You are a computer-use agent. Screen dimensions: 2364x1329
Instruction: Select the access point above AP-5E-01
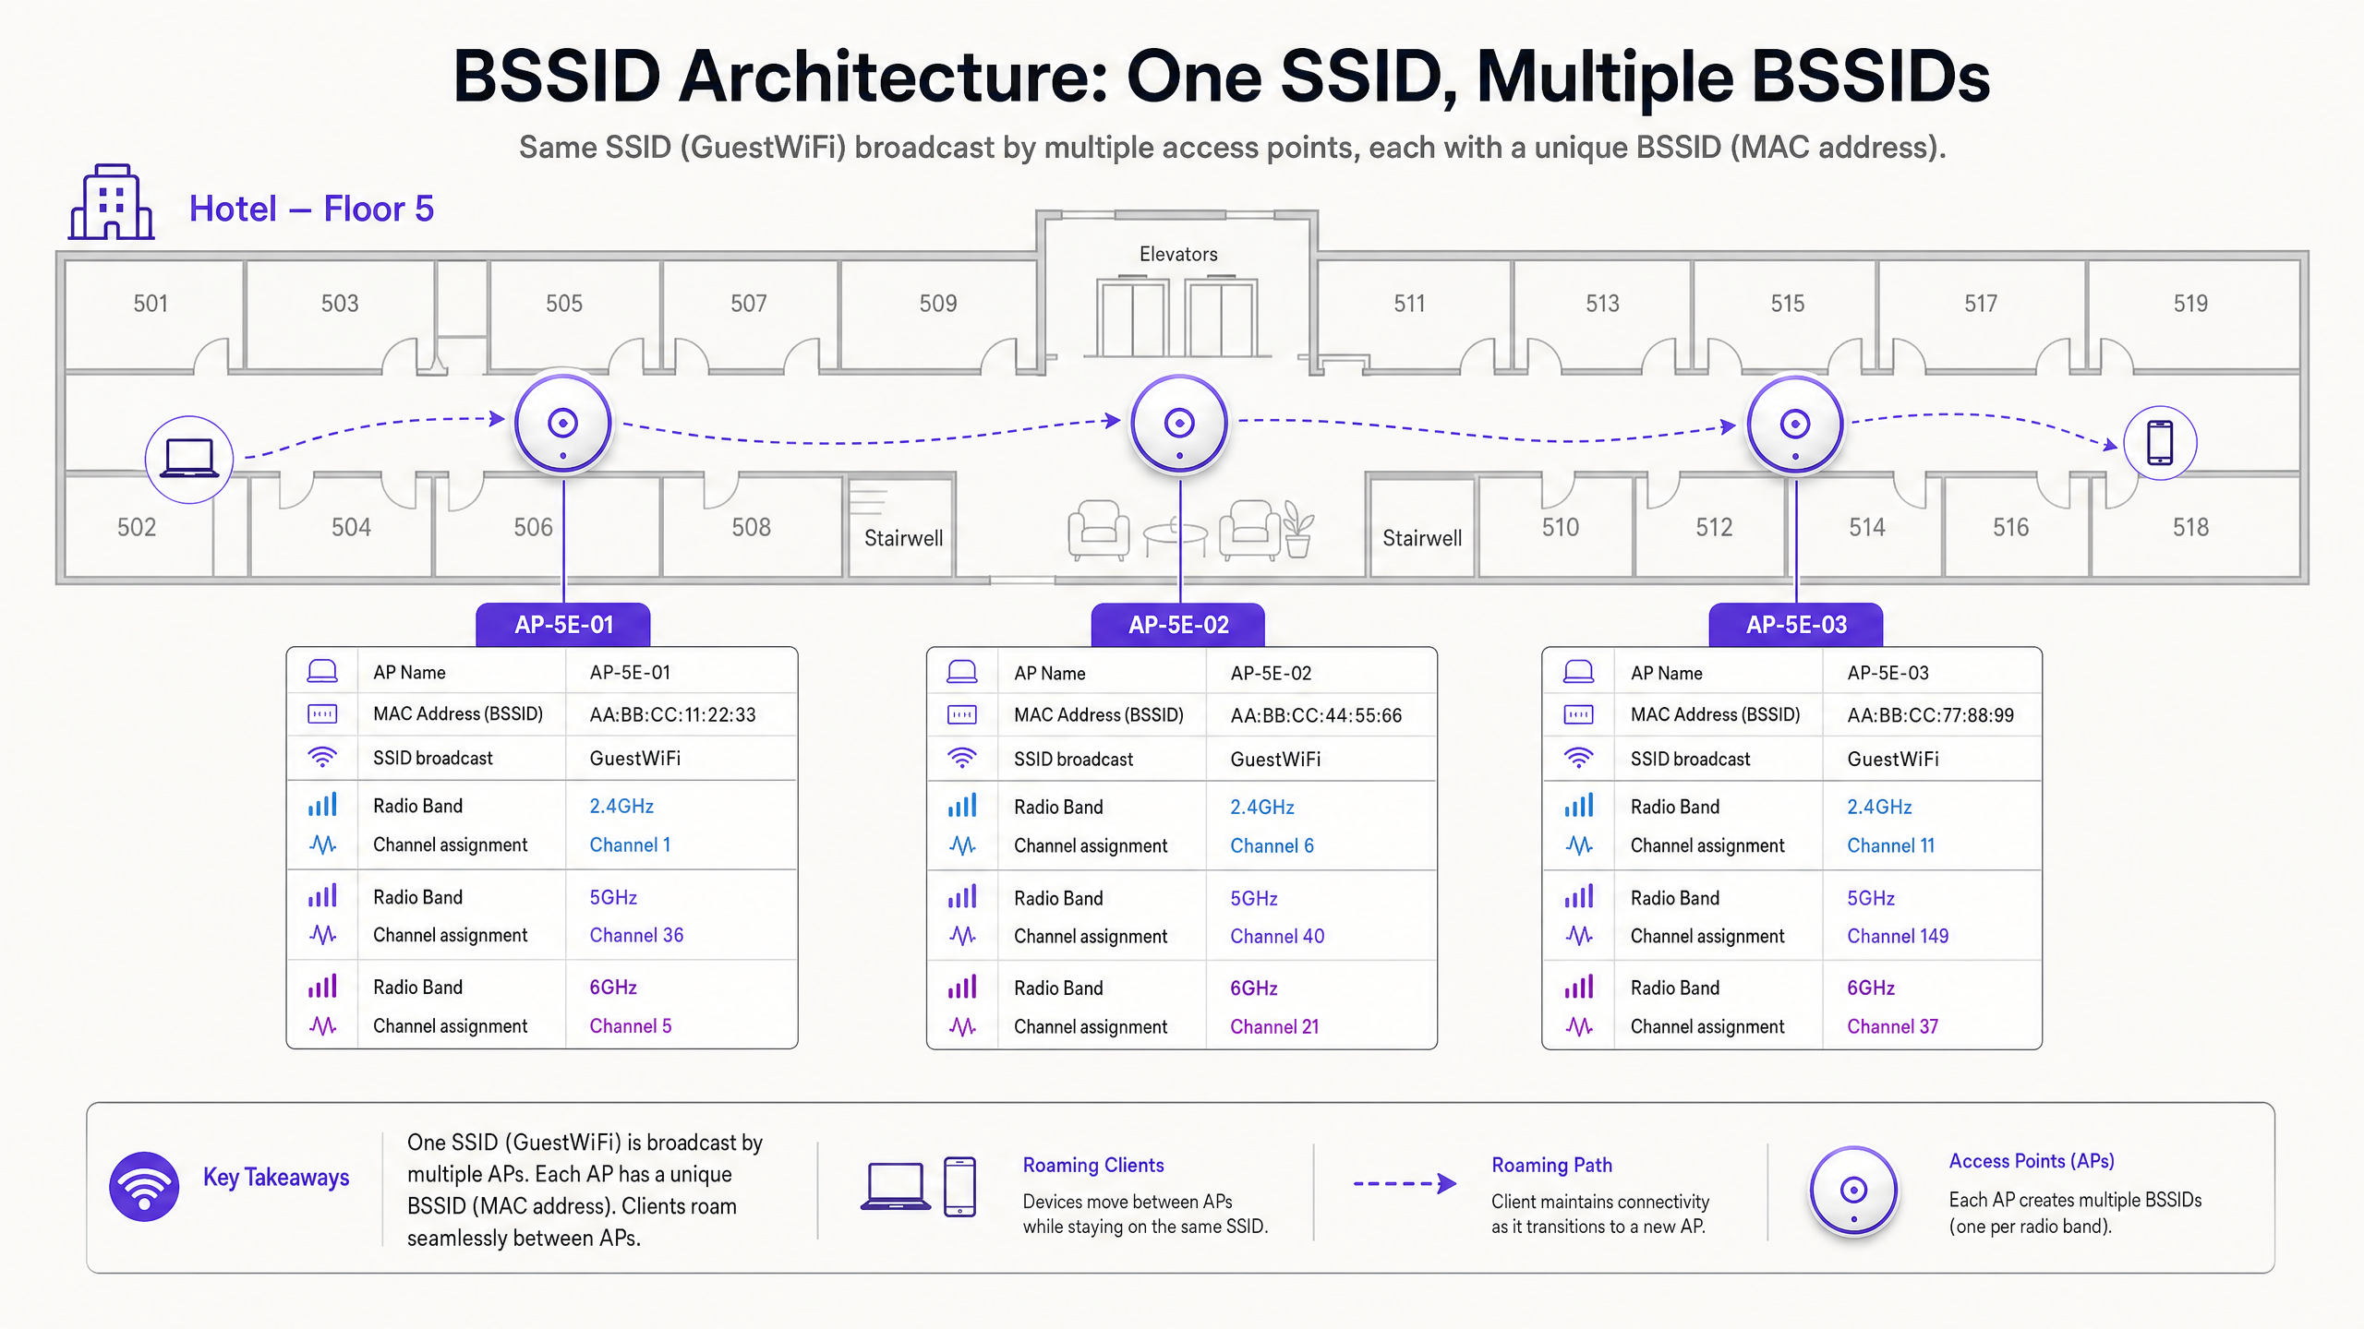point(563,425)
